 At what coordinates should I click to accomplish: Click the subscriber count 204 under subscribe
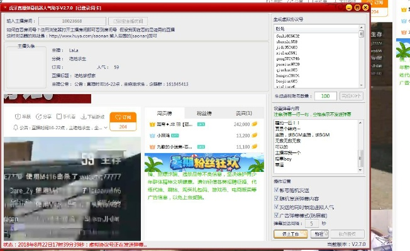point(123,127)
